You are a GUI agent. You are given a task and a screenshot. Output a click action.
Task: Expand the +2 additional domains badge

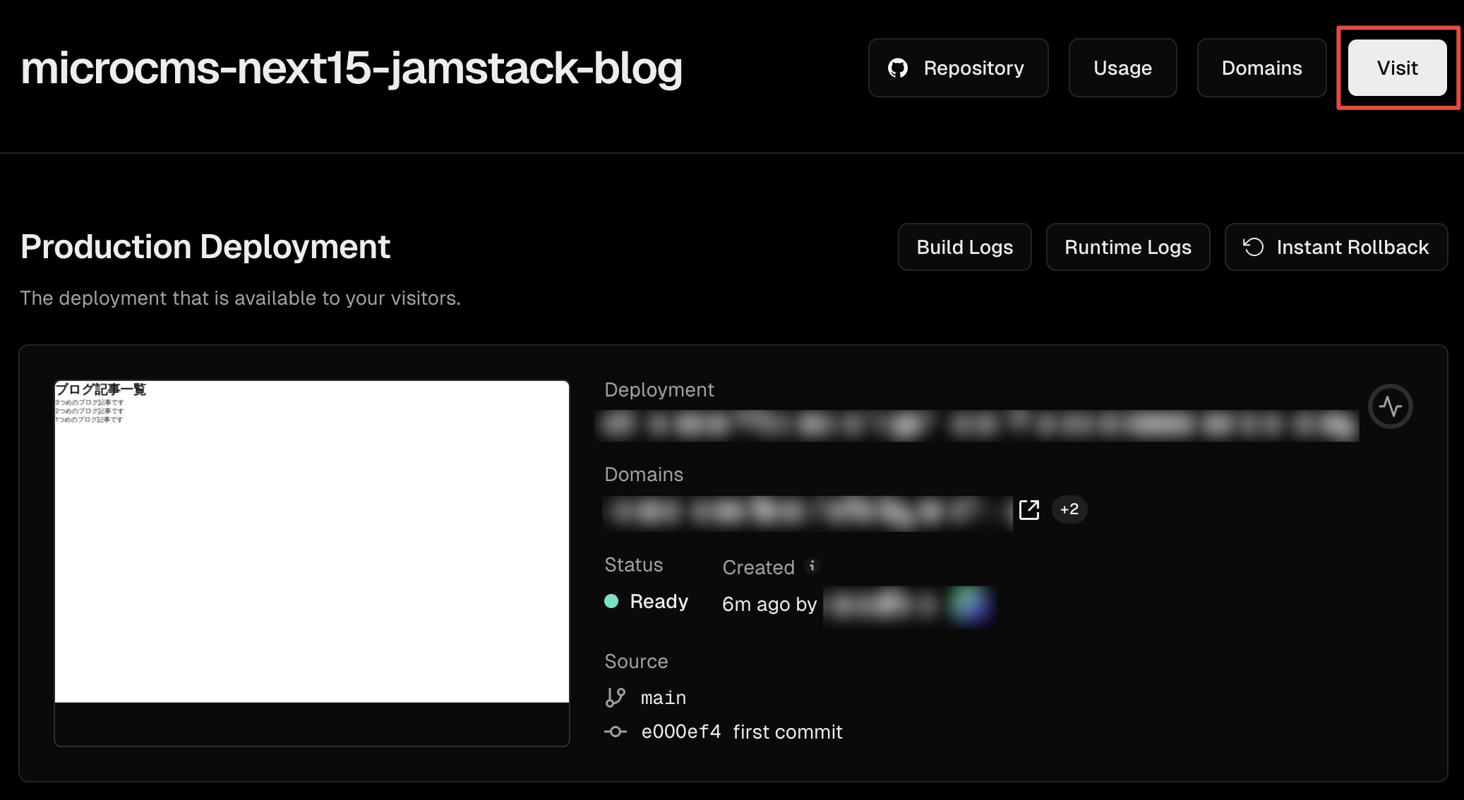pos(1069,509)
